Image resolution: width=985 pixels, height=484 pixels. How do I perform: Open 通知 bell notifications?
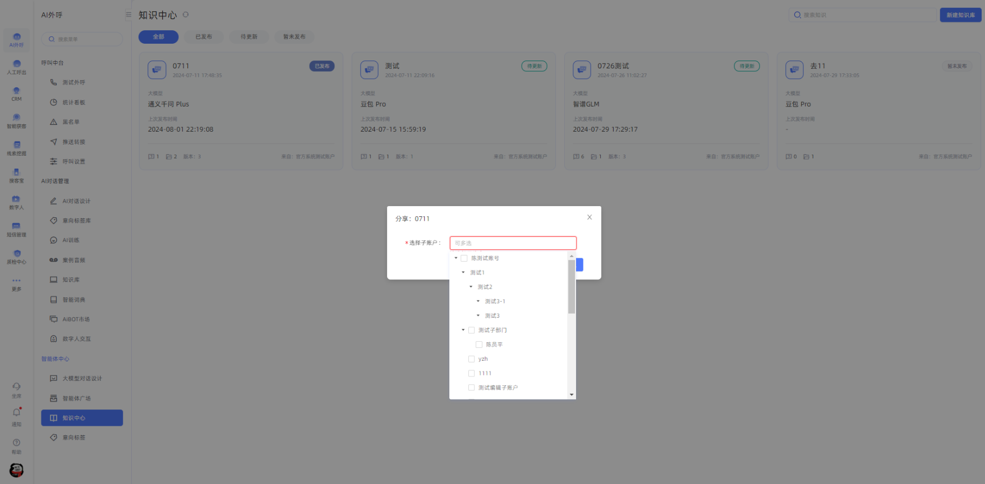[16, 415]
